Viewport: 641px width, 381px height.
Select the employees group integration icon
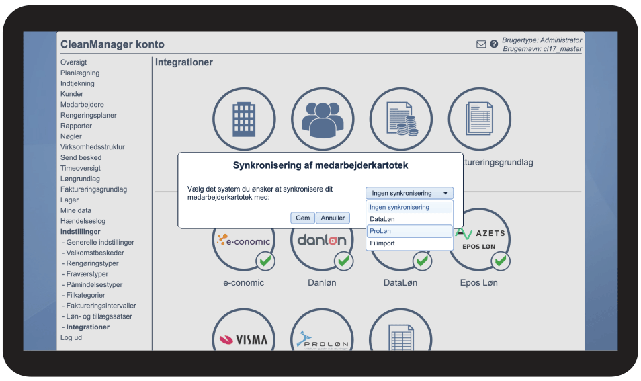point(323,119)
